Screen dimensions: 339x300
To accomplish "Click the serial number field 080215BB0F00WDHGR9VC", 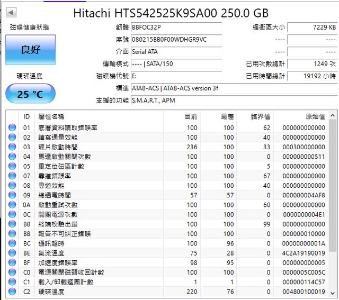I will (x=176, y=40).
